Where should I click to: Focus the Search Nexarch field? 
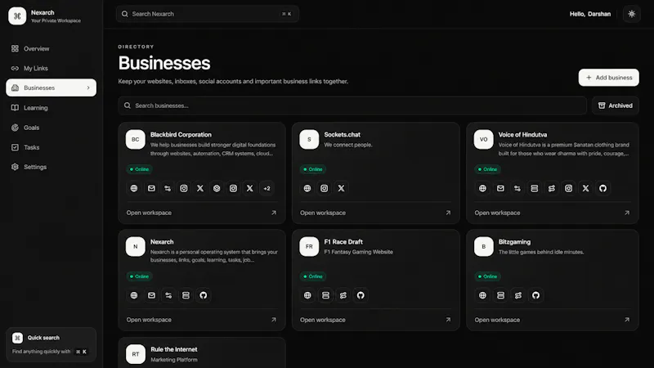coord(208,14)
